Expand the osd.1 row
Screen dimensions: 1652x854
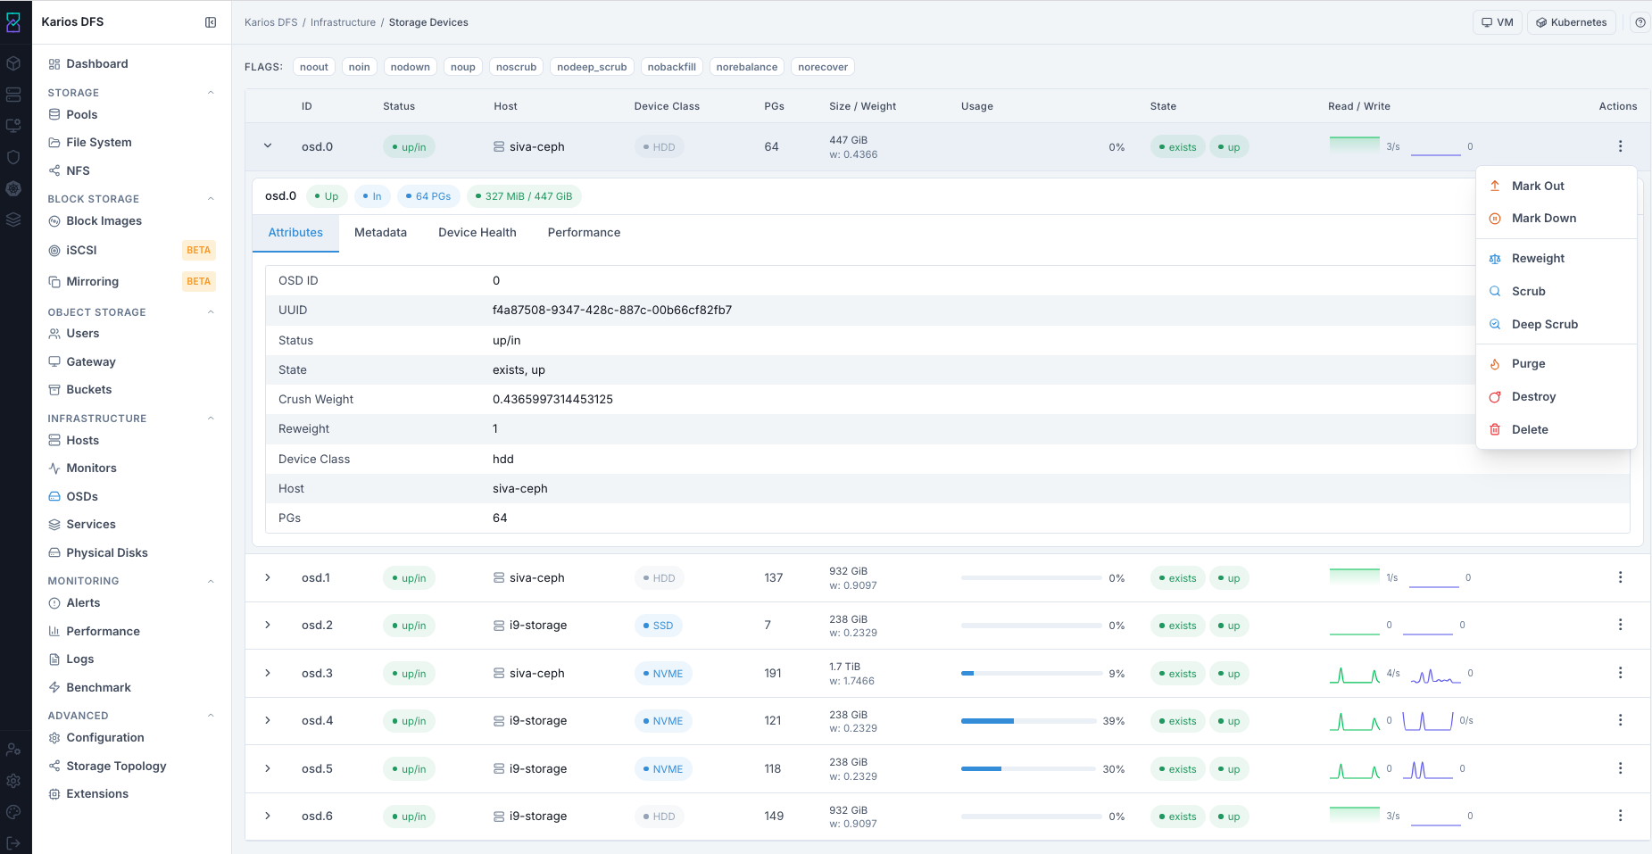(268, 578)
